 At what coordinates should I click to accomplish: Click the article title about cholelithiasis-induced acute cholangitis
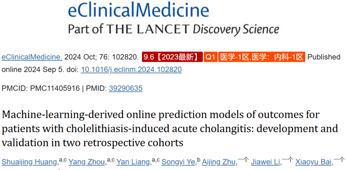point(170,129)
